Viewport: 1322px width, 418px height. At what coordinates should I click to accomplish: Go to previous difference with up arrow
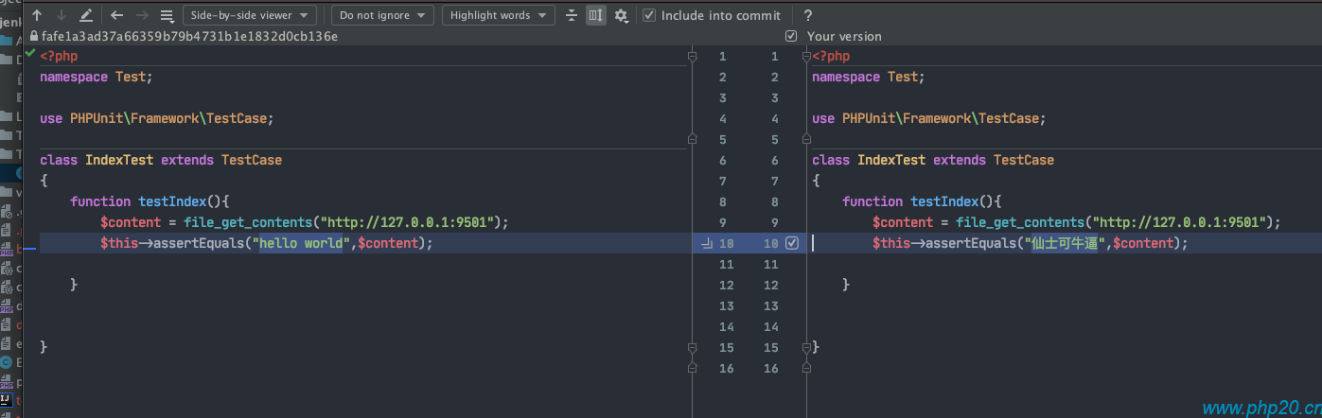(x=38, y=15)
